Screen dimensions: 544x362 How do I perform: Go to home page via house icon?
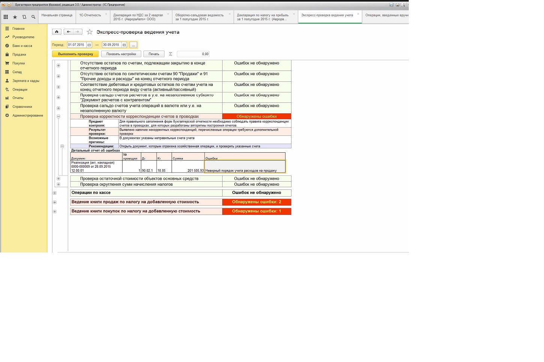[57, 32]
